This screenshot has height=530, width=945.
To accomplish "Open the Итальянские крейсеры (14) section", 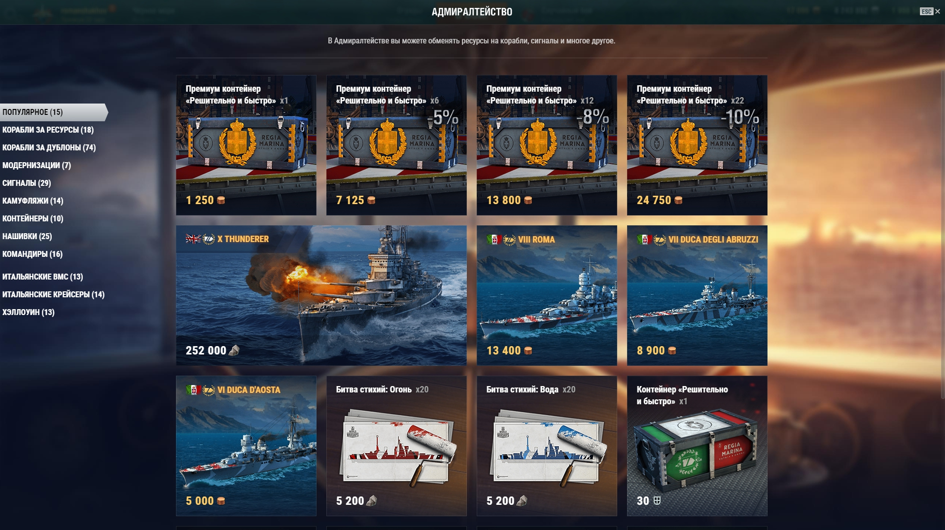I will (x=53, y=294).
